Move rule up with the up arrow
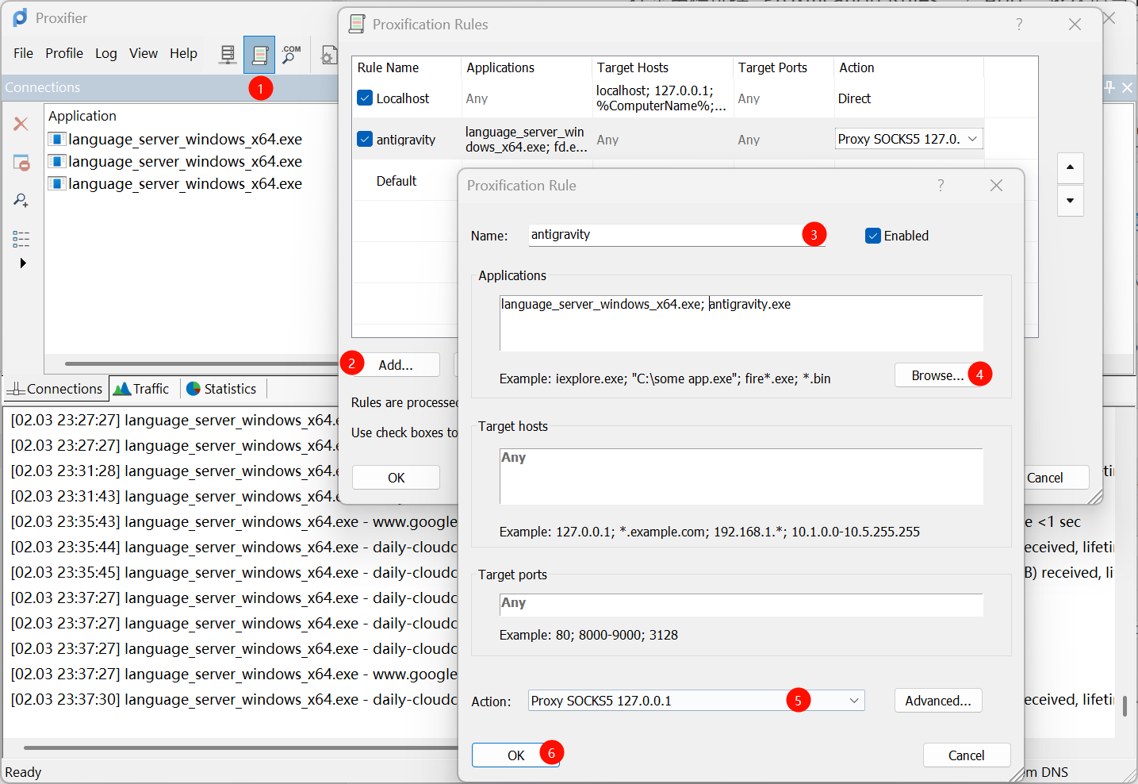This screenshot has width=1138, height=784. [1070, 167]
